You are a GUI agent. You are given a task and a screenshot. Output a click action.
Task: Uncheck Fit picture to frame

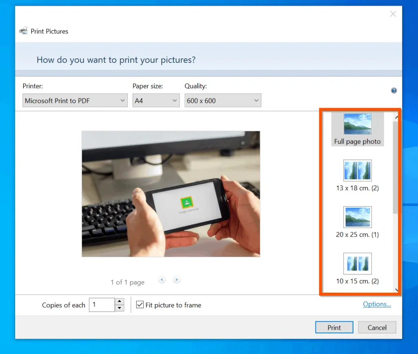(140, 305)
